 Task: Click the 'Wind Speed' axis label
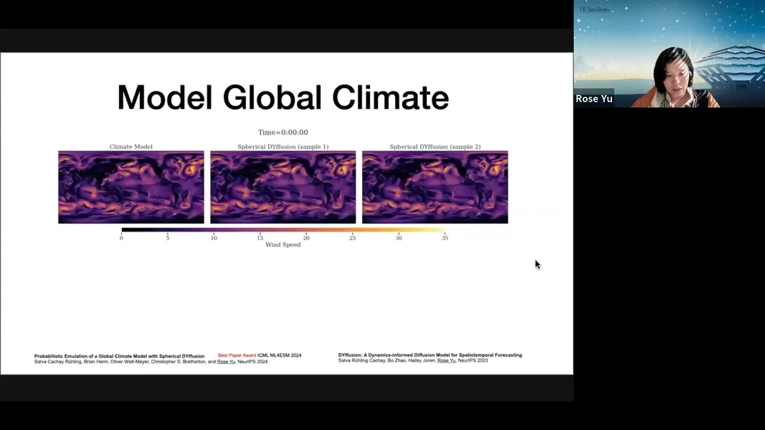[283, 245]
